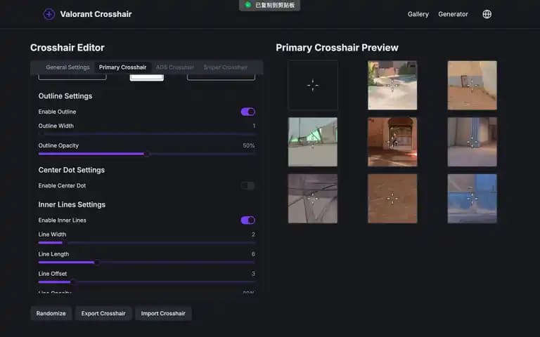Open the Sniper Crosshair tab

click(x=225, y=67)
